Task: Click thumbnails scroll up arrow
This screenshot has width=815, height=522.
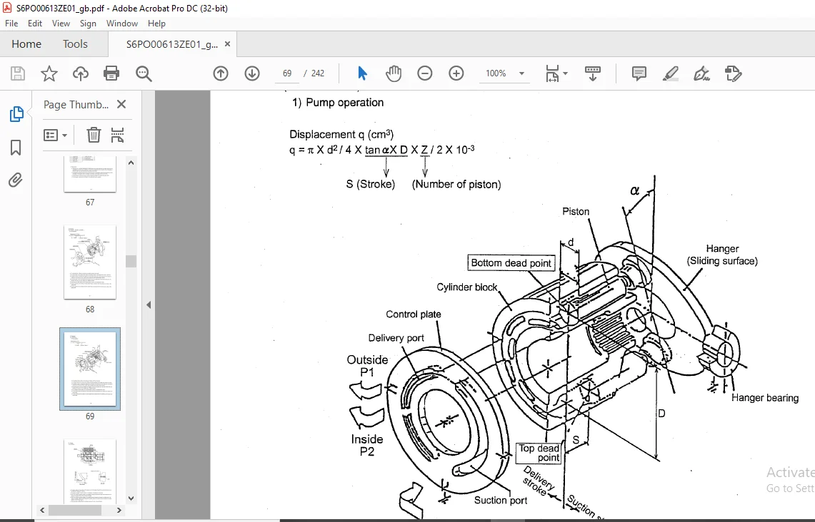Action: [131, 163]
